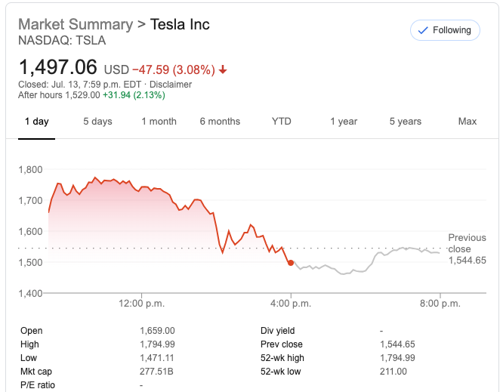Screen dimensions: 503x392
Task: Click the checkmark icon in Following
Action: [422, 30]
